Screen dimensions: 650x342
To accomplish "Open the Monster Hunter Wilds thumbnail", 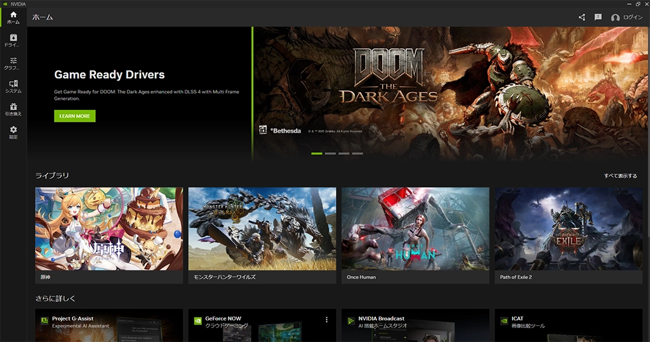I will (x=262, y=229).
